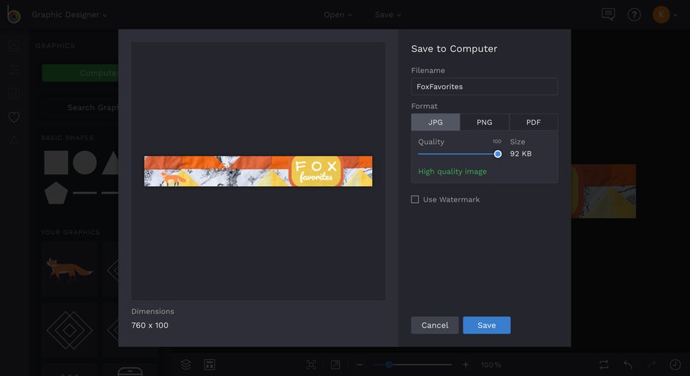Add the circle basic shape
The height and width of the screenshot is (376, 690).
pos(85,162)
